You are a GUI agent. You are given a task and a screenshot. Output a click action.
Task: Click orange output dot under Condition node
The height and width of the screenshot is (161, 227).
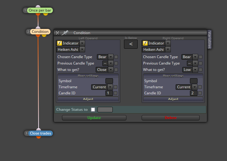coord(38,35)
